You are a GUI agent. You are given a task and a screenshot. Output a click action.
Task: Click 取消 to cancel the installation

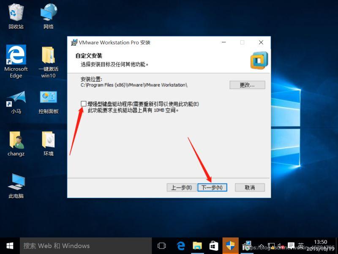click(249, 187)
